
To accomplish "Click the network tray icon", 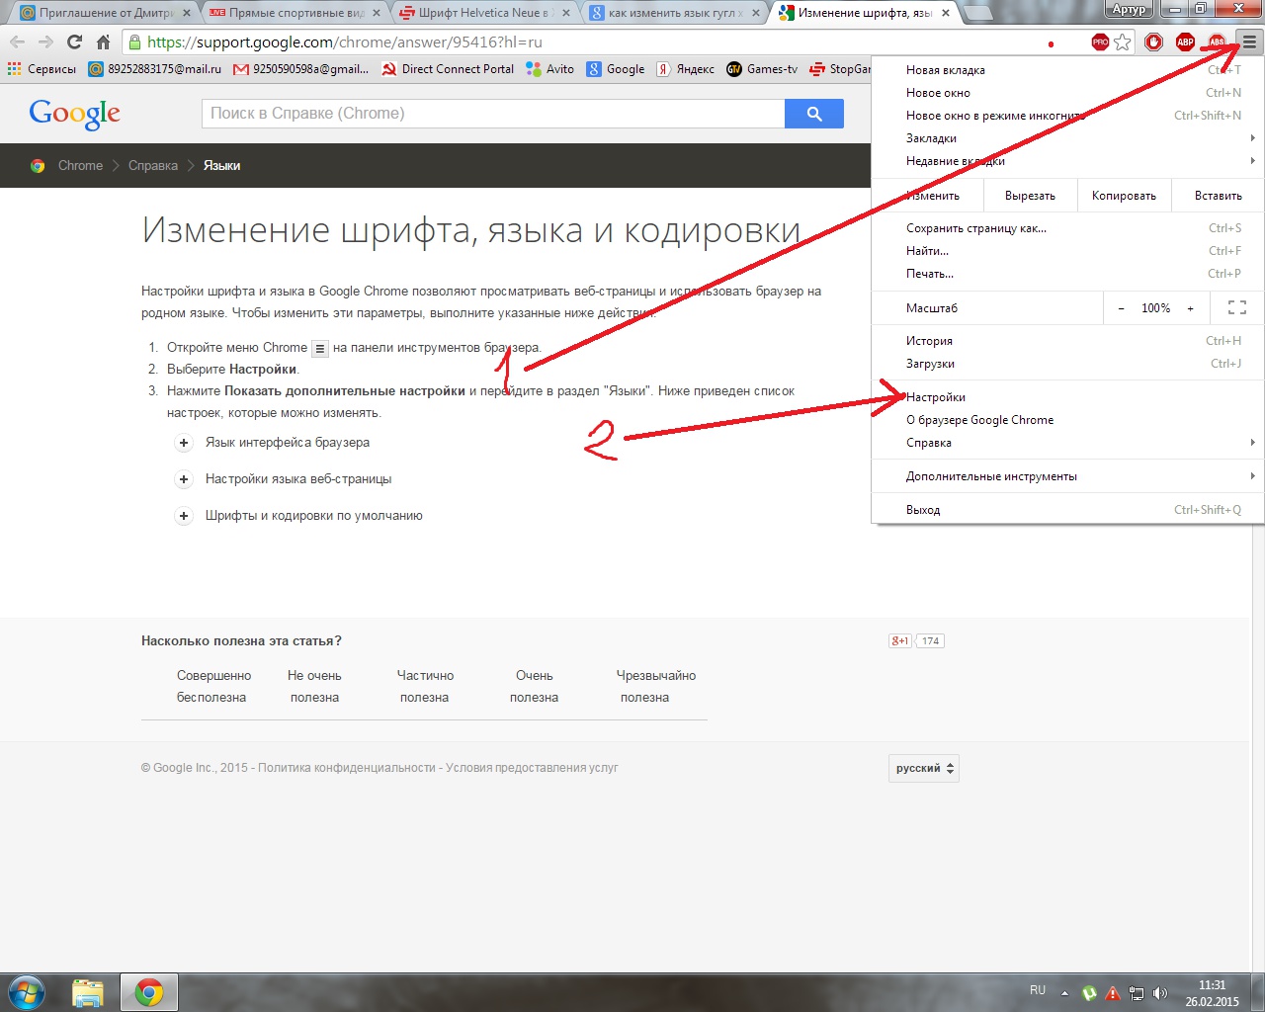I will coord(1137,993).
